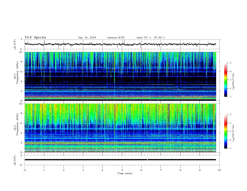Click the time axis tick label '3'
Viewport: 247px width, 191px height.
pyautogui.click(x=83, y=170)
